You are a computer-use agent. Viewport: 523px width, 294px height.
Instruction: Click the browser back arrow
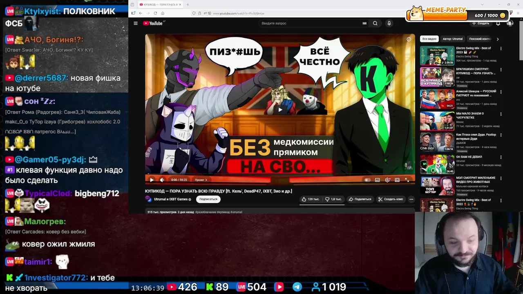pyautogui.click(x=141, y=13)
